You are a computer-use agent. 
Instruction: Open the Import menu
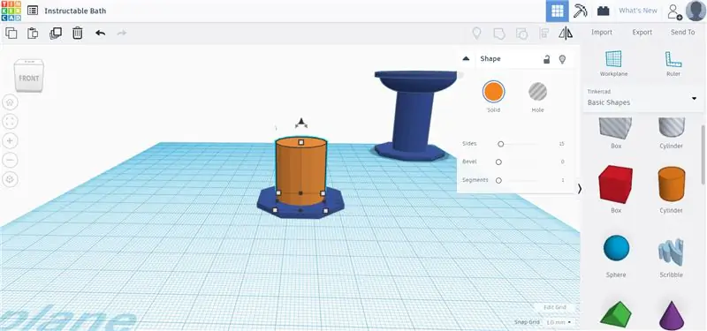click(602, 33)
